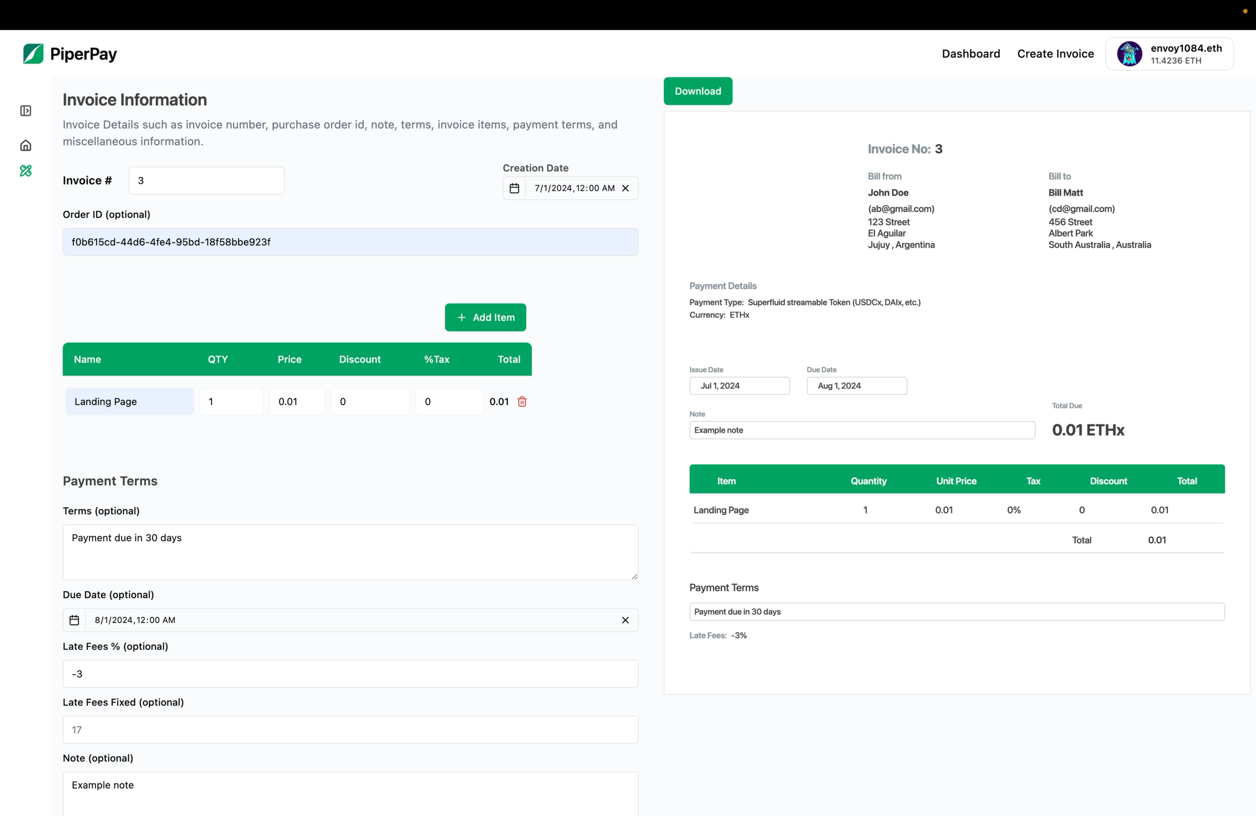Viewport: 1256px width, 816px height.
Task: Open the home icon in sidebar
Action: click(25, 146)
